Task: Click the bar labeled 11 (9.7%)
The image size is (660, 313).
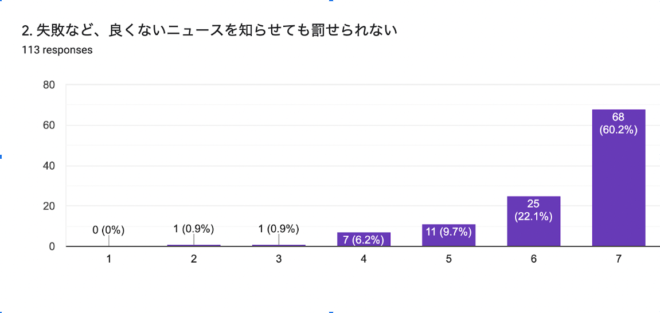Action: tap(448, 235)
